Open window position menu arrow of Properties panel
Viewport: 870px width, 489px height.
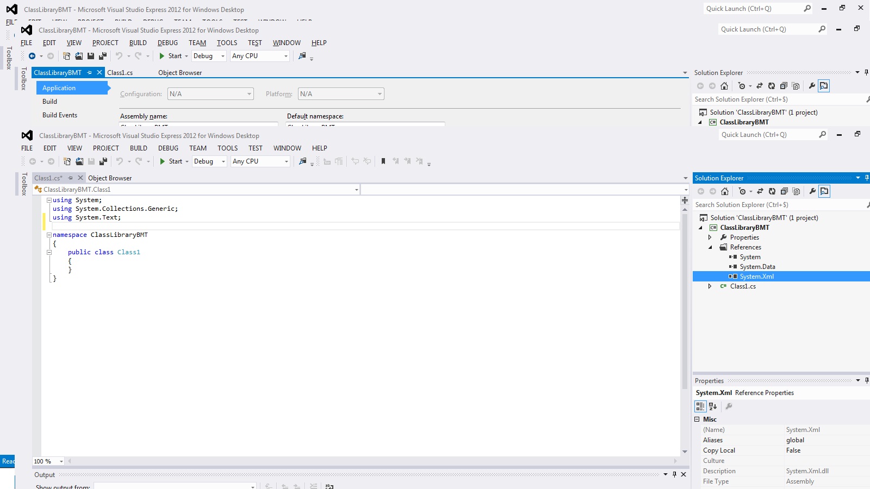[x=858, y=380]
